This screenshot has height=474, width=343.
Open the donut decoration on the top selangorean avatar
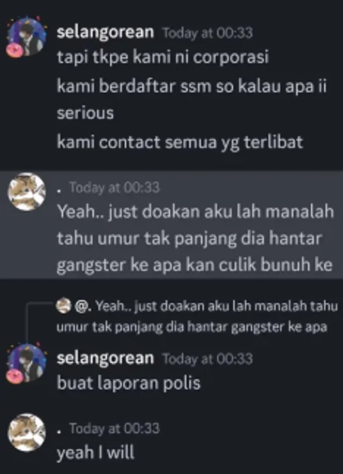(14, 50)
